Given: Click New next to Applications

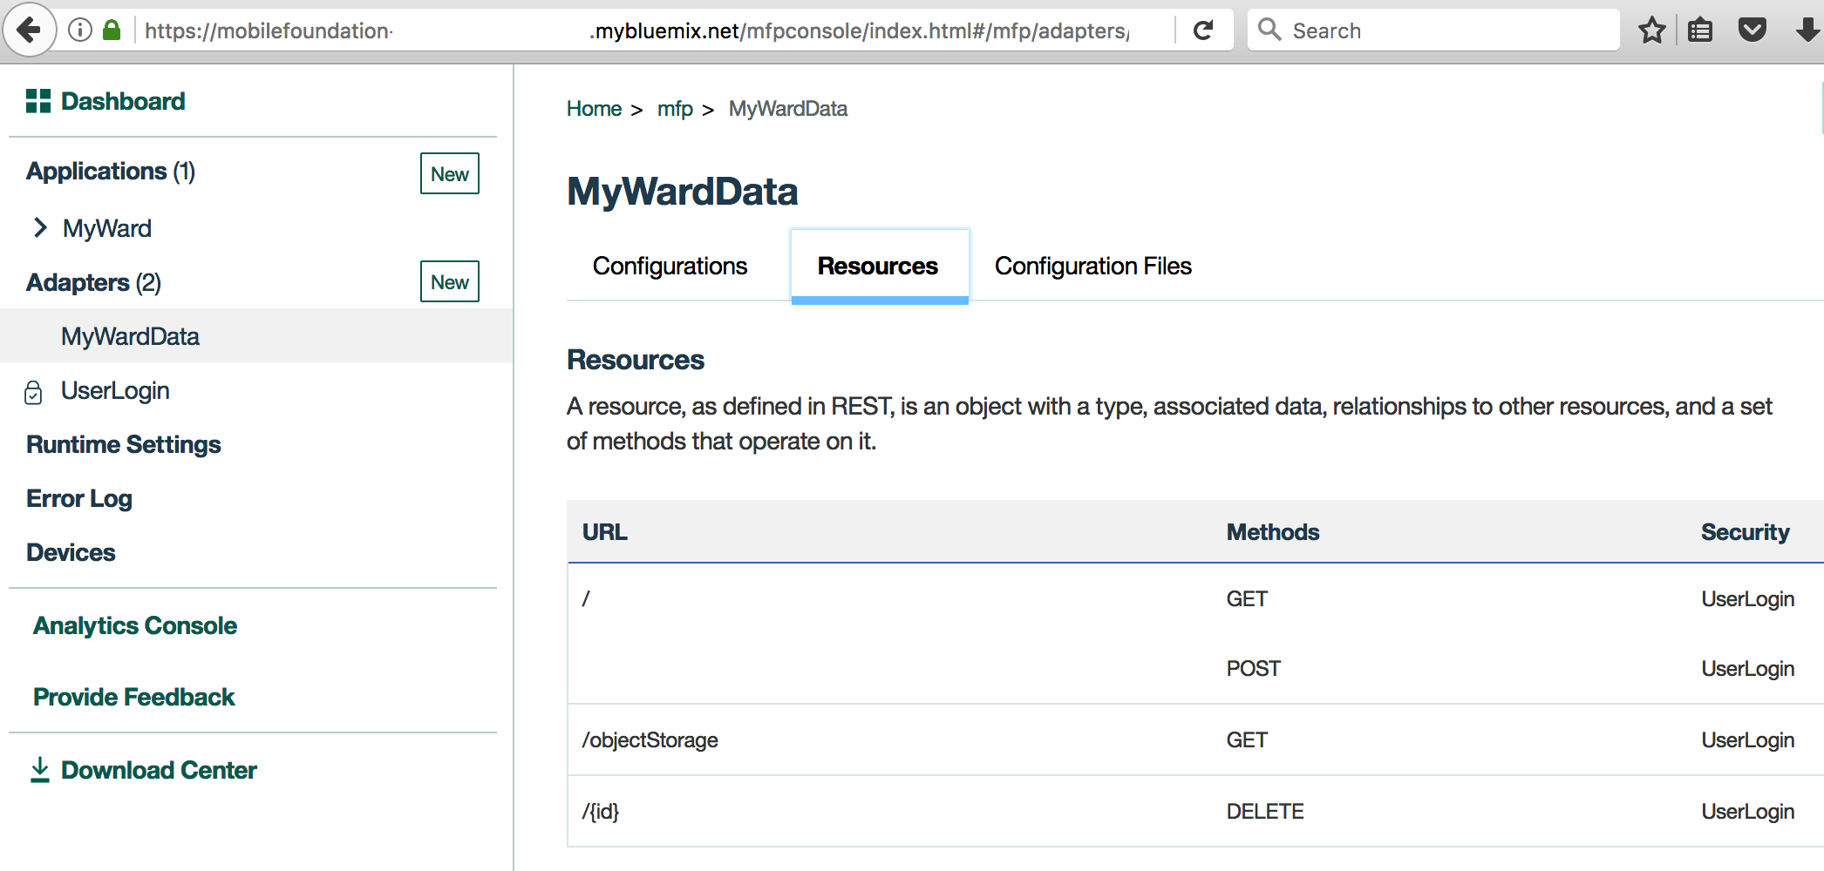Looking at the screenshot, I should [x=449, y=173].
